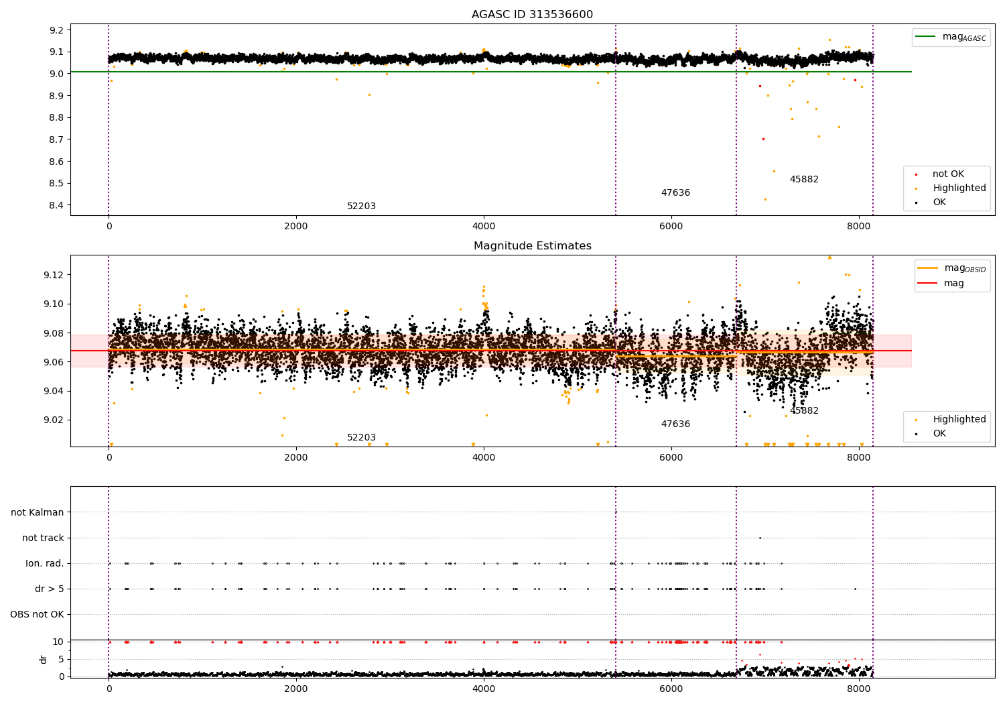Click the orange mag OBSID legend line swatch
Screen dimensions: 1005x704
928,268
